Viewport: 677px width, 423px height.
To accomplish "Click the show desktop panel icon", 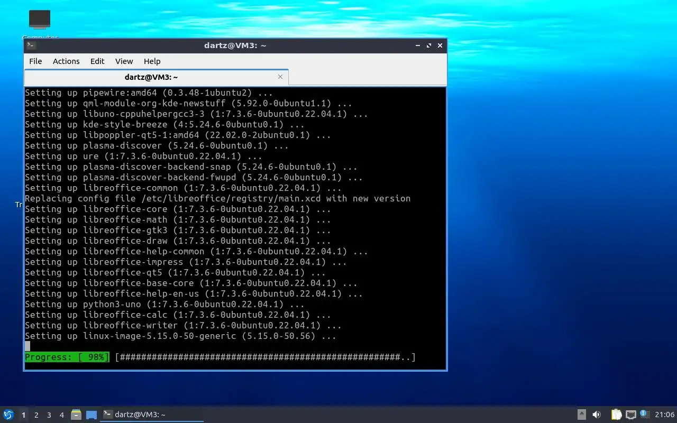I will [x=92, y=415].
